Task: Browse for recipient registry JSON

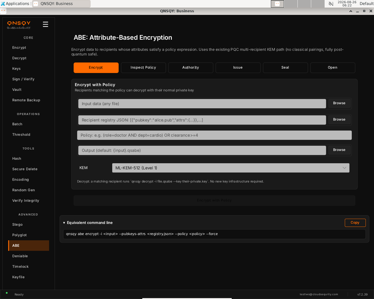Action: pyautogui.click(x=339, y=119)
